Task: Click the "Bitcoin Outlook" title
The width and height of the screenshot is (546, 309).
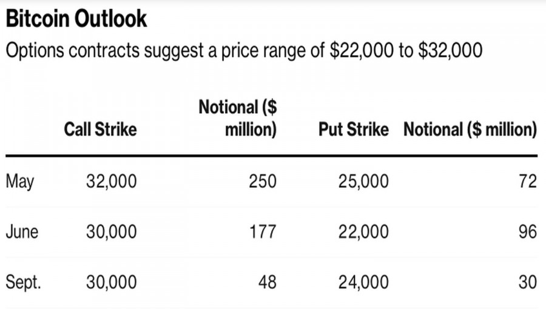Action: click(x=76, y=19)
